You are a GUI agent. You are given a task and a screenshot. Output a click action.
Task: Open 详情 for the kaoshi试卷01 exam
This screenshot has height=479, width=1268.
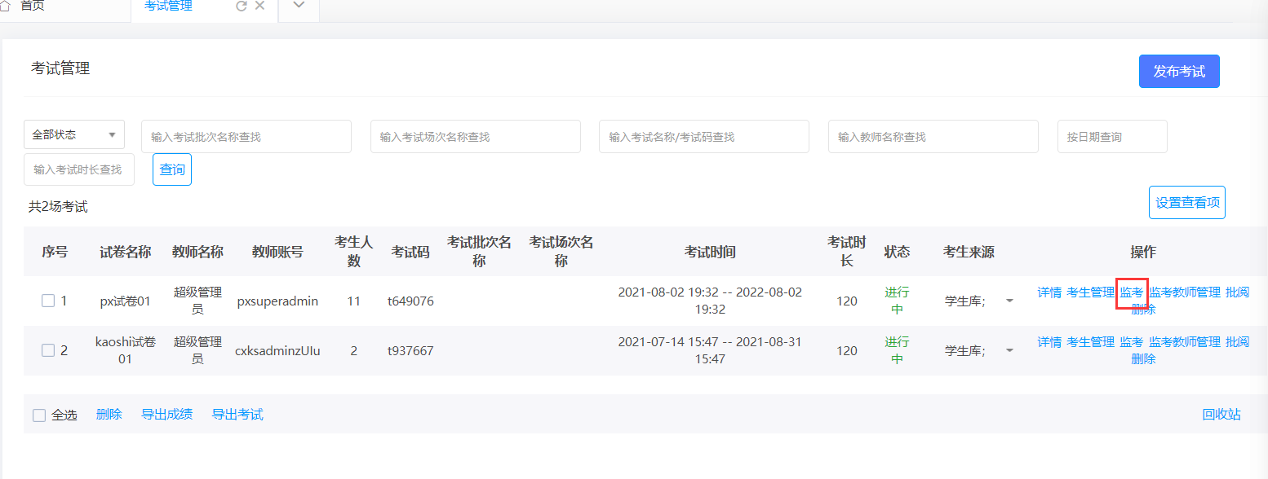(x=1049, y=342)
